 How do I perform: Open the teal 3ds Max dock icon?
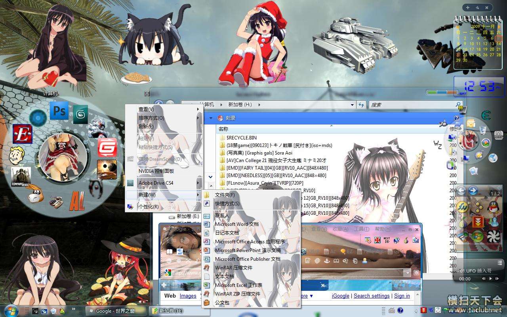80,114
